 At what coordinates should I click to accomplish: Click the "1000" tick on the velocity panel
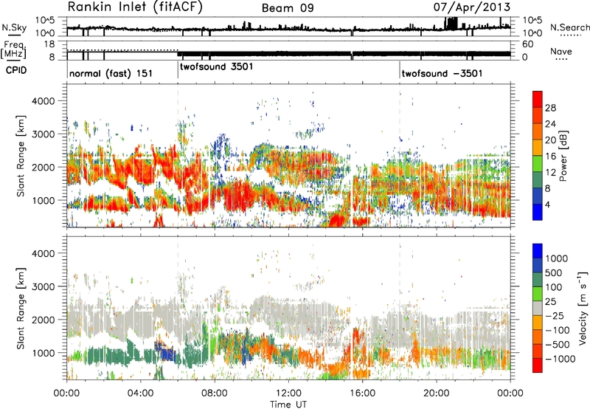tap(43, 353)
